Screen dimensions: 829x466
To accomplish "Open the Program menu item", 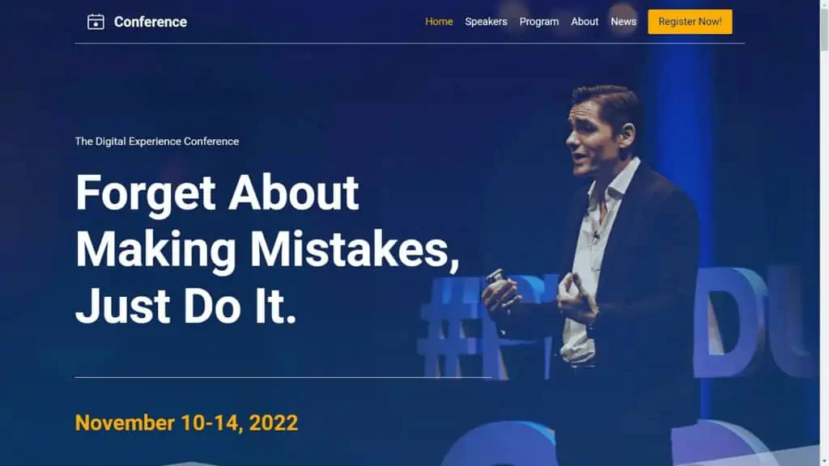I will 538,22.
